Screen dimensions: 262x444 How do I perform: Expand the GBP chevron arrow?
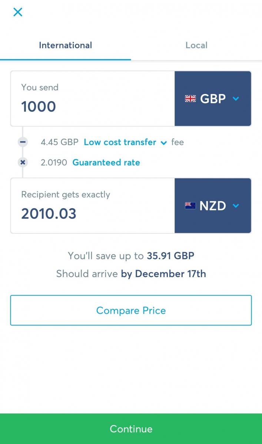(236, 99)
